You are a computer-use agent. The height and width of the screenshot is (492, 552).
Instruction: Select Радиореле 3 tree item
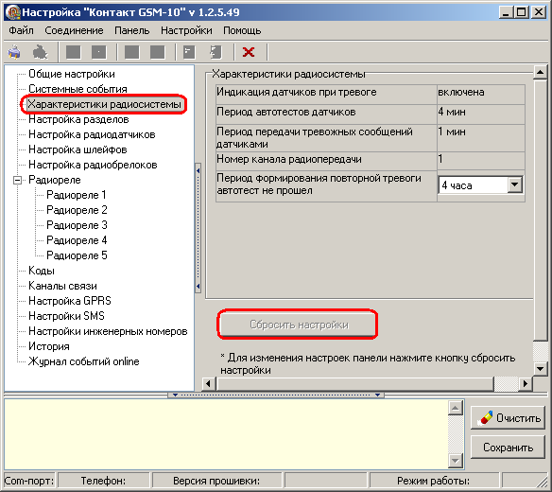click(77, 225)
